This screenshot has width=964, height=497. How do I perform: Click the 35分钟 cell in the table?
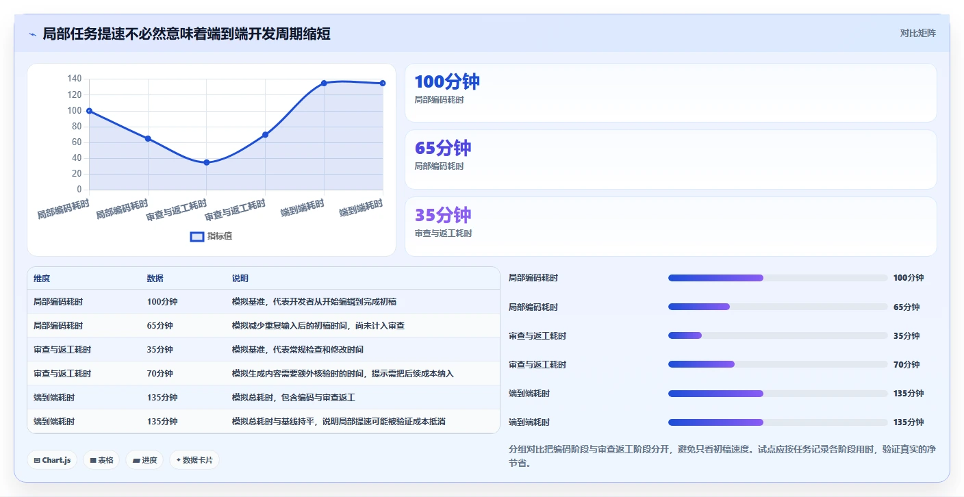pos(160,349)
